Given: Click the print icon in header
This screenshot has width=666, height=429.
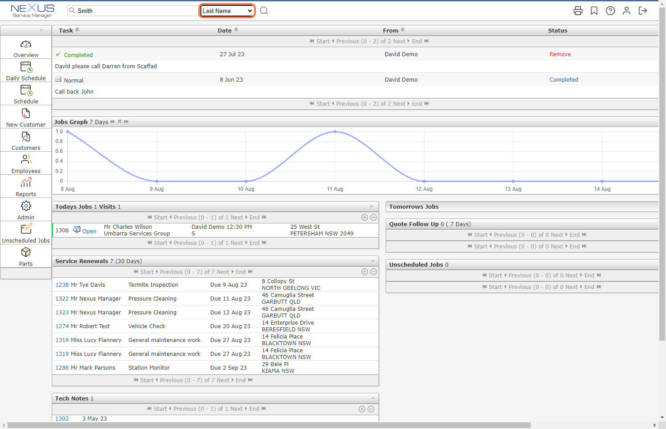Looking at the screenshot, I should pyautogui.click(x=578, y=11).
